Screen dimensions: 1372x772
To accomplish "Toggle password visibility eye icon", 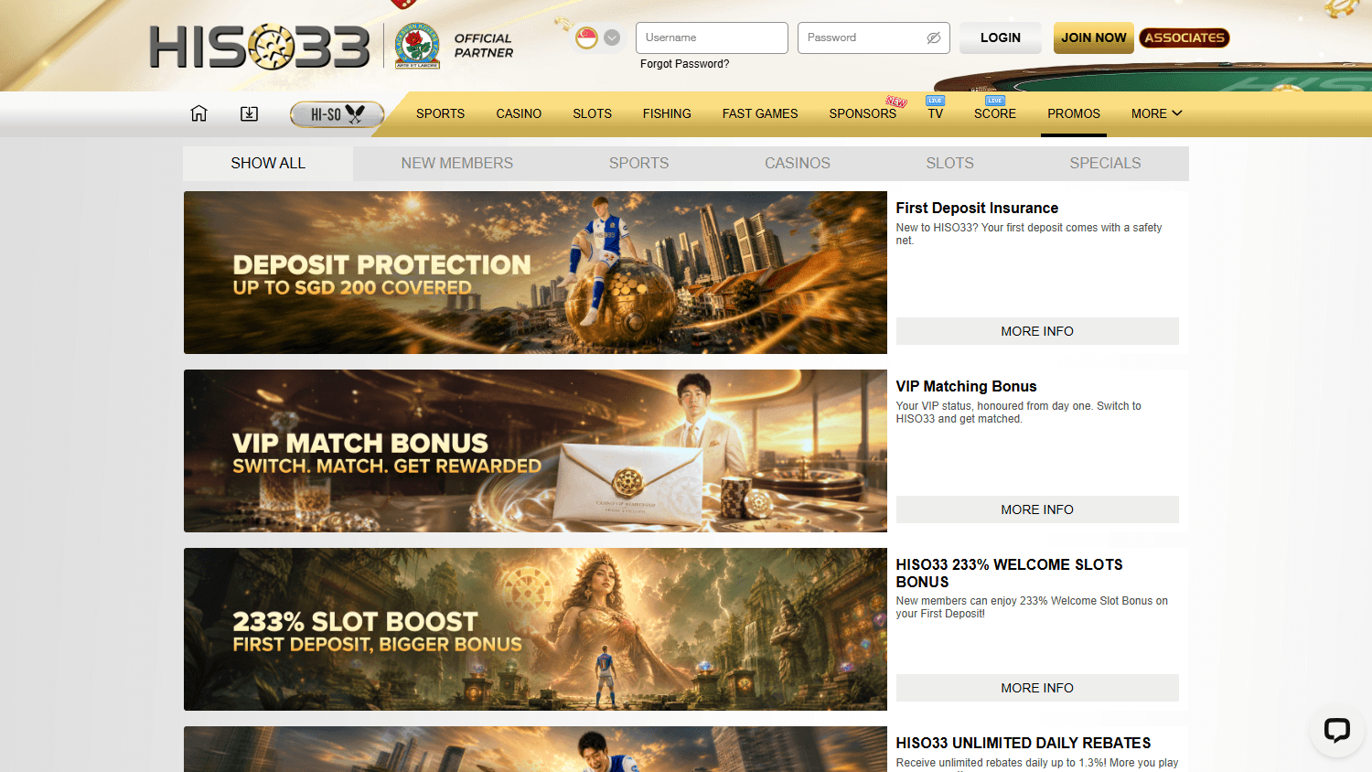I will 934,38.
